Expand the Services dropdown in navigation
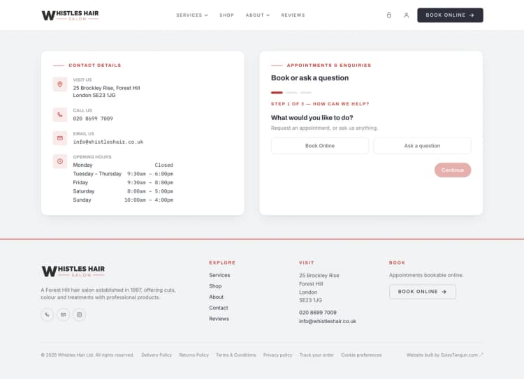Image resolution: width=524 pixels, height=379 pixels. tap(192, 15)
